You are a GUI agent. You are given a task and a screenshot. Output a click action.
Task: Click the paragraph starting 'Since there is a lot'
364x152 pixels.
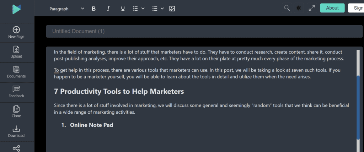202,109
